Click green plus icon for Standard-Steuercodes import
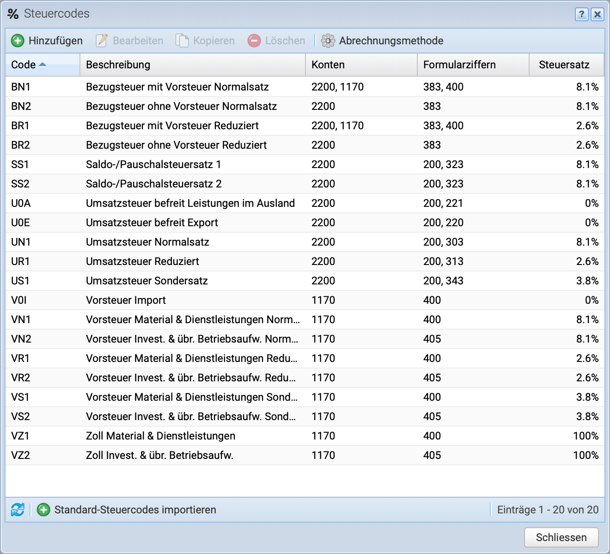610x554 pixels. click(x=43, y=510)
